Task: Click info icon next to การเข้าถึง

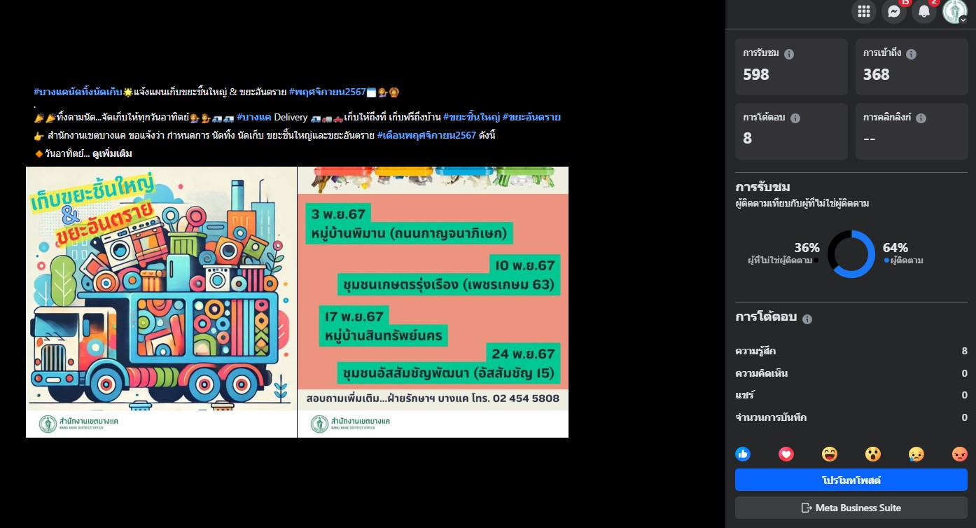Action: tap(911, 54)
